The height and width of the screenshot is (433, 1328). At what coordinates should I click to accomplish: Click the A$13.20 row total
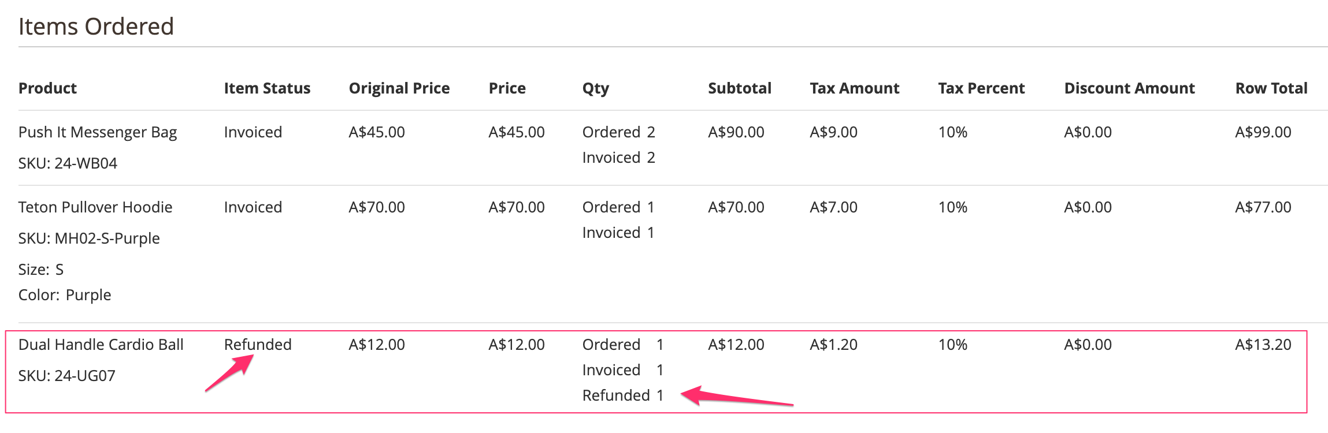1263,345
